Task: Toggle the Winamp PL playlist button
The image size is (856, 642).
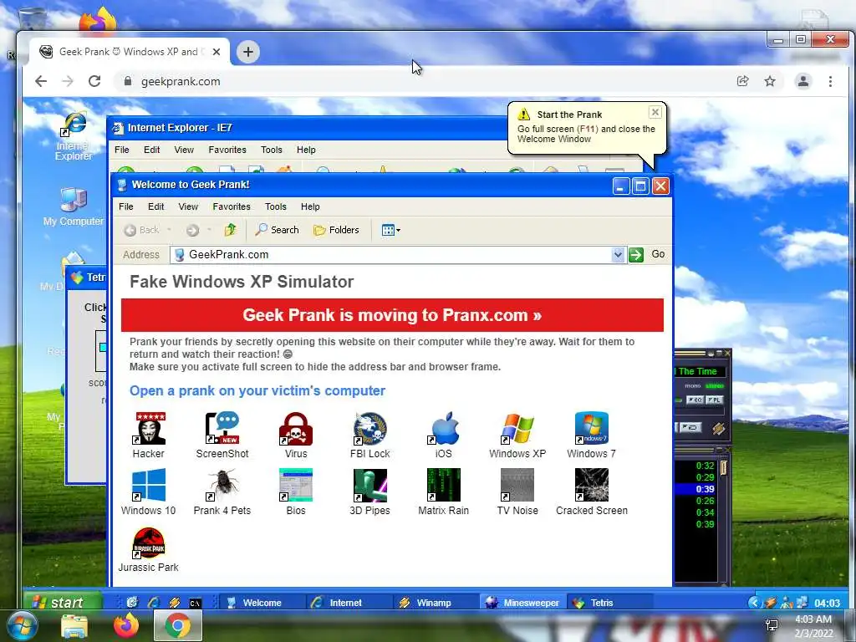Action: [714, 400]
